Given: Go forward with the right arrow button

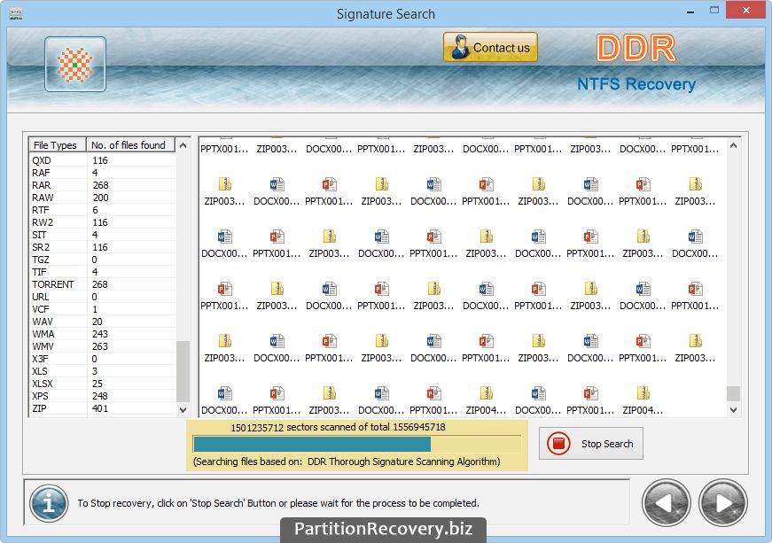Looking at the screenshot, I should point(722,502).
